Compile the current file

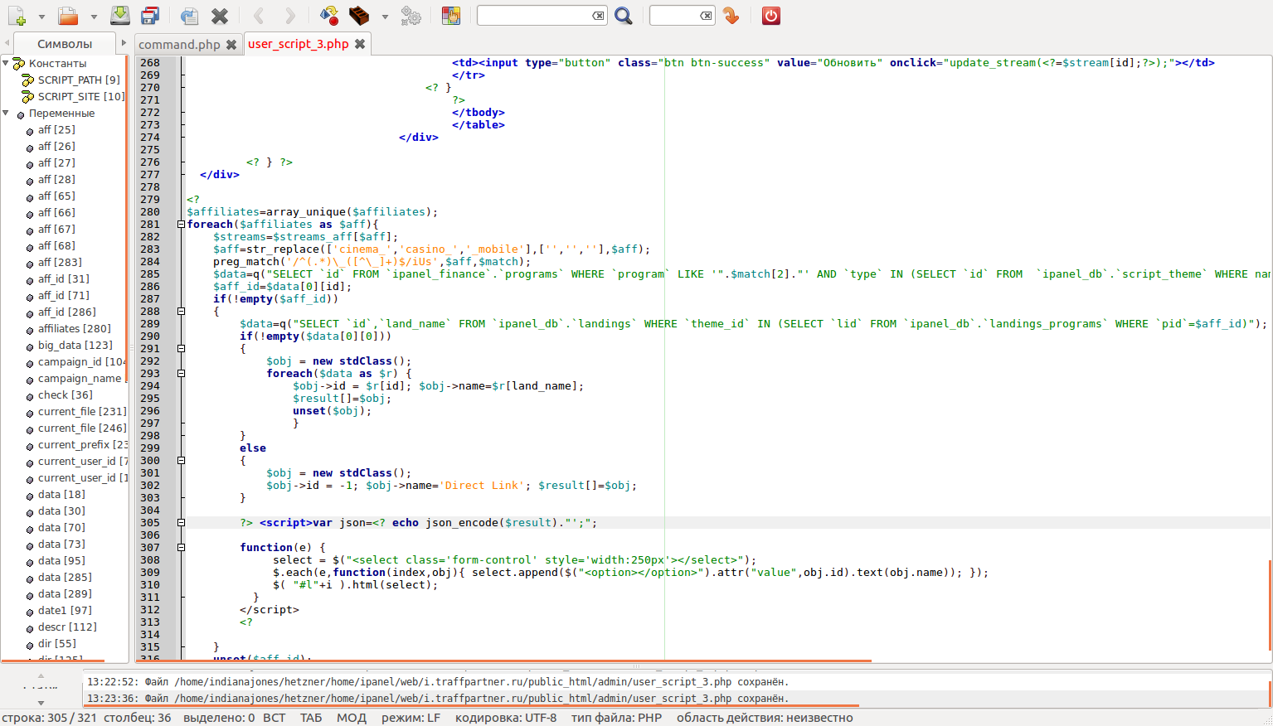(329, 16)
